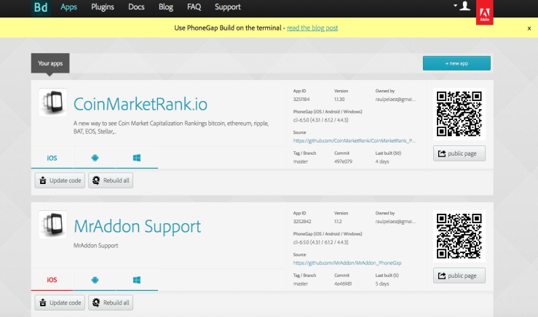Select the Windows platform tab for CoinMarketRank.io
Screen dimensions: 538x317
click(136, 158)
